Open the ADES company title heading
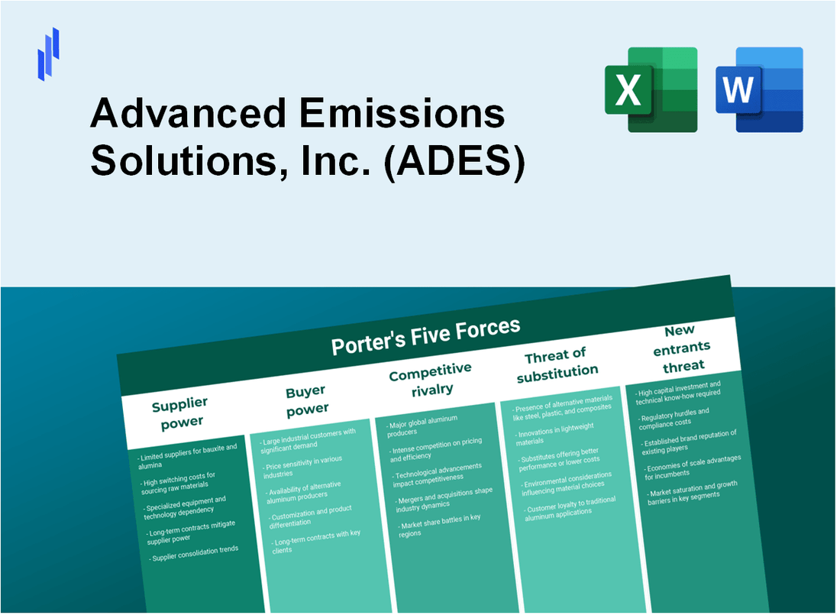Image resolution: width=840 pixels, height=615 pixels. pos(309,138)
